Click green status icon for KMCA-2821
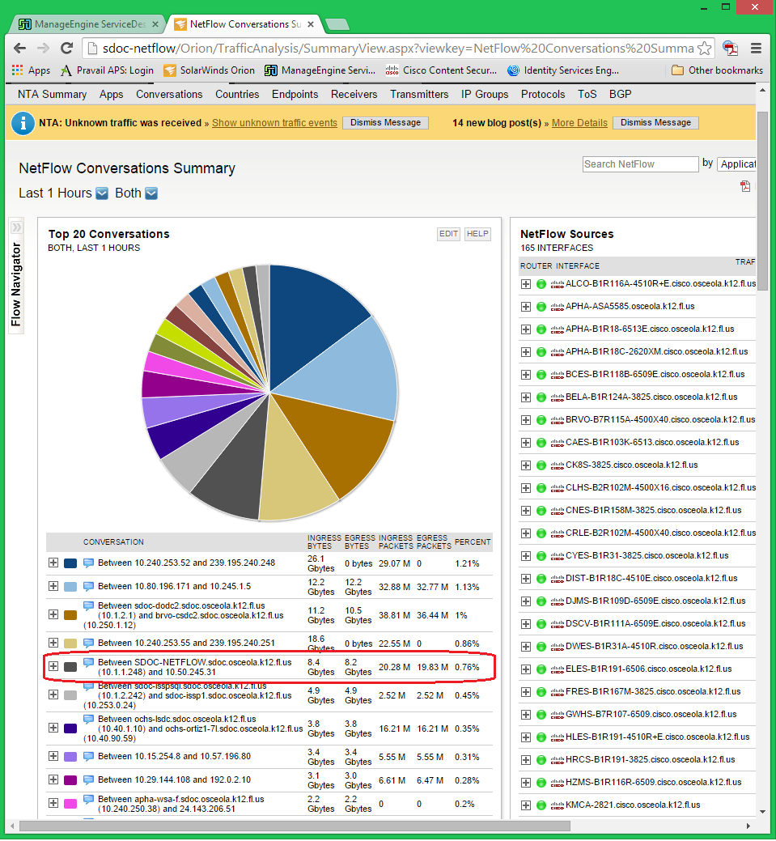This screenshot has width=776, height=841. click(541, 805)
